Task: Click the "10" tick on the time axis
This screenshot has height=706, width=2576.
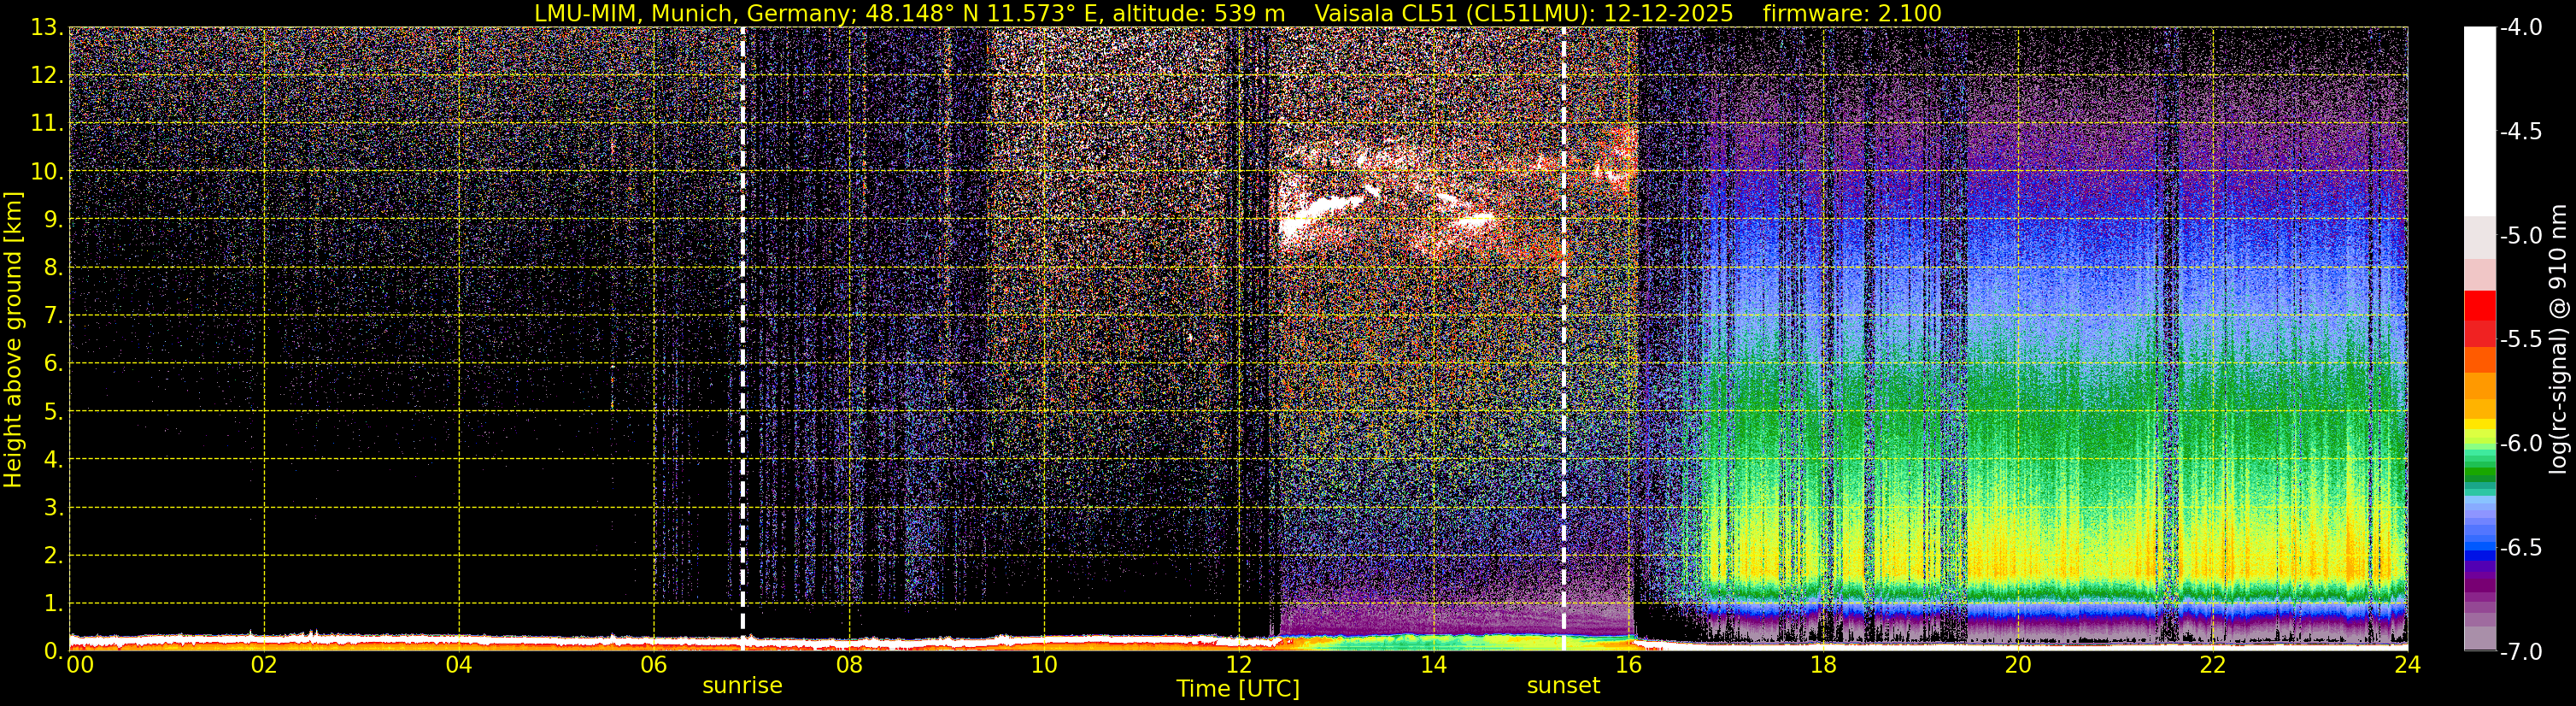Action: click(x=1044, y=665)
